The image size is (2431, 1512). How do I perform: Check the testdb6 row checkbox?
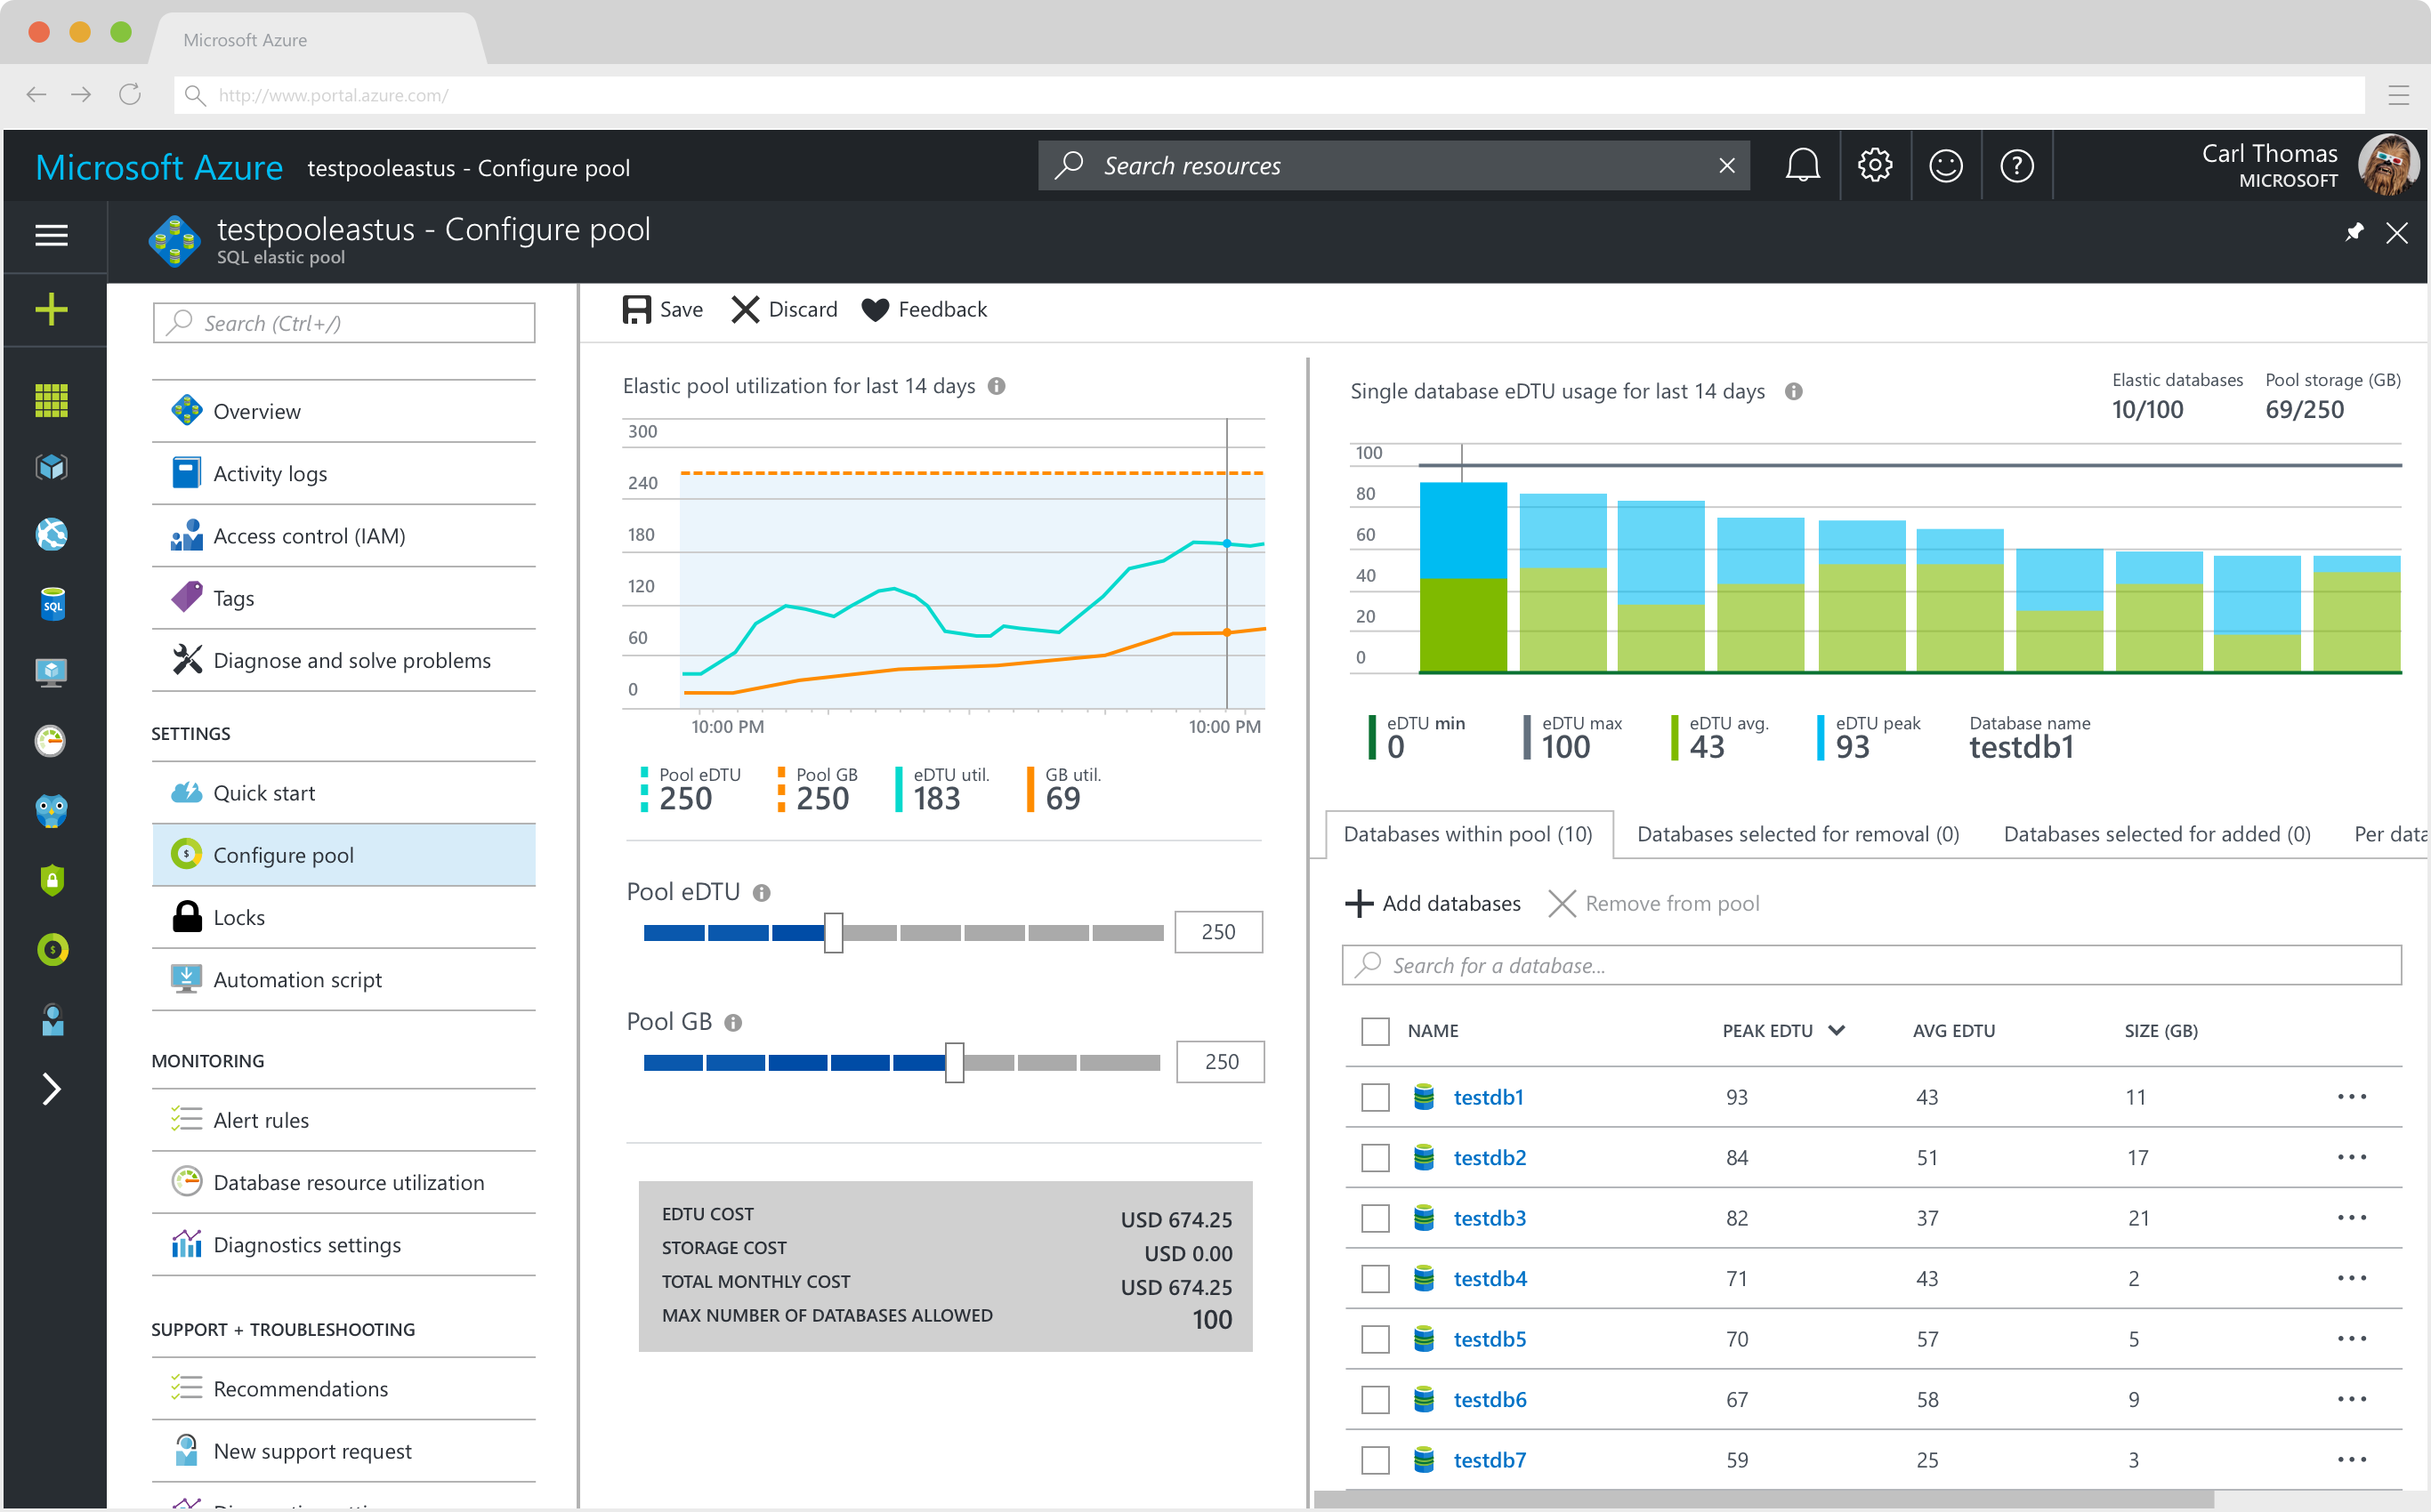[x=1375, y=1400]
